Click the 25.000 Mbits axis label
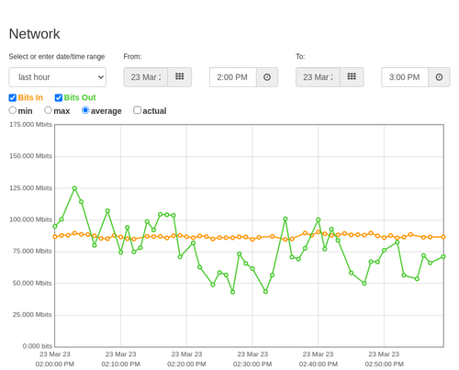The width and height of the screenshot is (459, 370). 32,315
